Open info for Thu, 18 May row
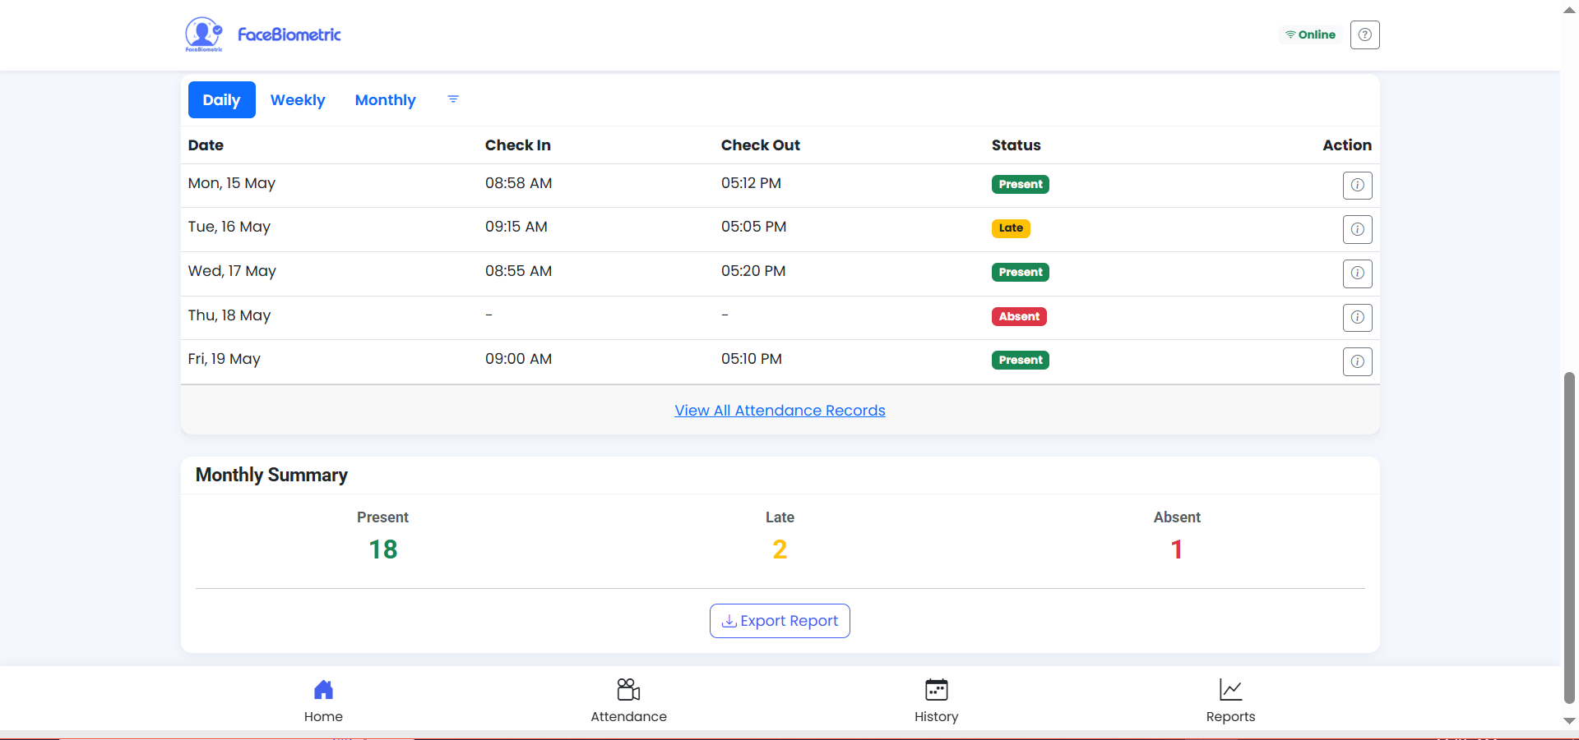The height and width of the screenshot is (740, 1579). 1357,317
